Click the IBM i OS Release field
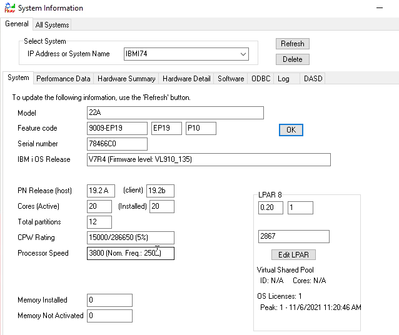 click(x=209, y=159)
